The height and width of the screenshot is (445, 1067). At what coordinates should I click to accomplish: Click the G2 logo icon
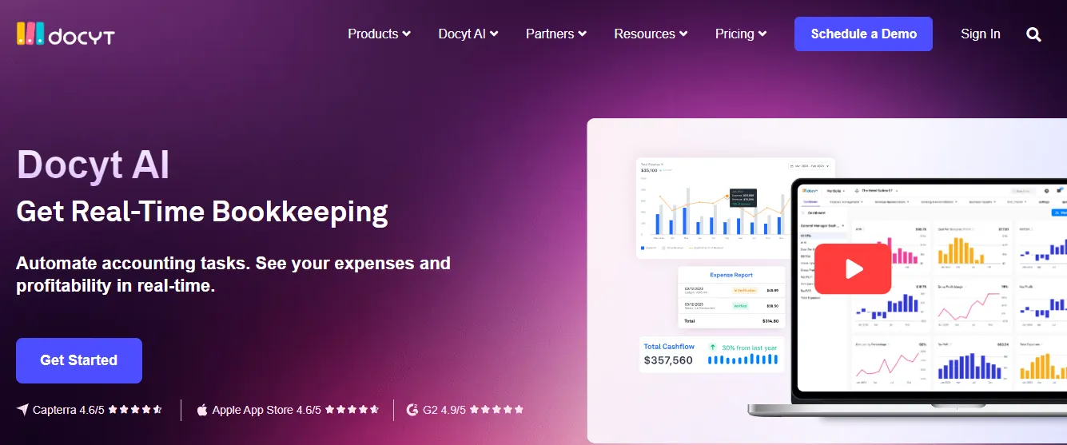coord(412,409)
